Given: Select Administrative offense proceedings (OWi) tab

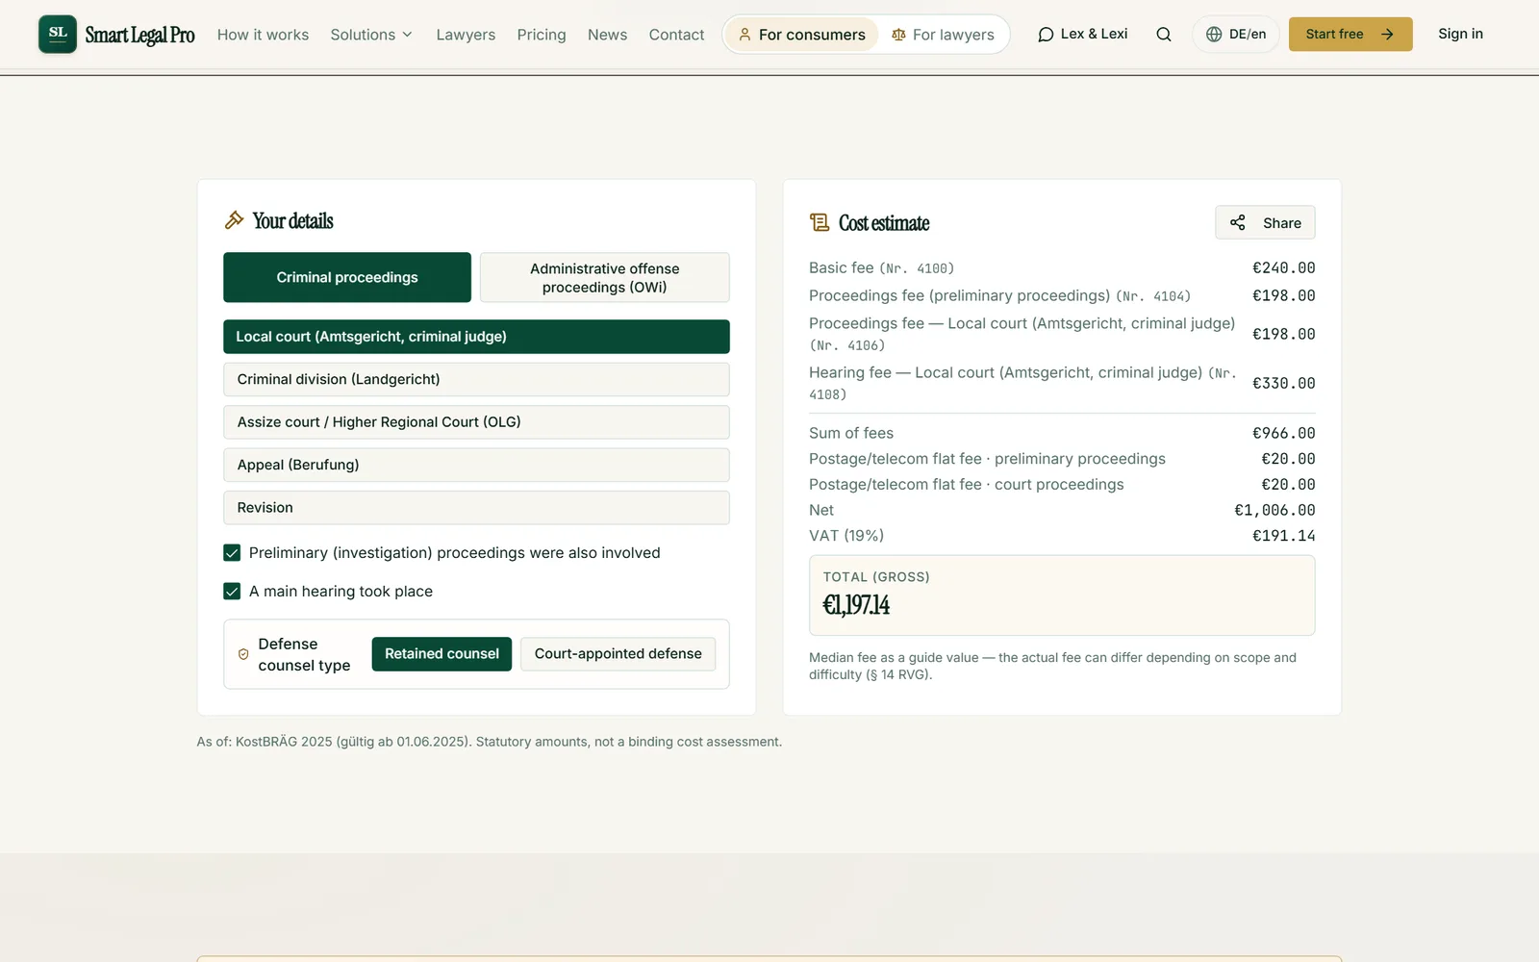Looking at the screenshot, I should [x=605, y=277].
